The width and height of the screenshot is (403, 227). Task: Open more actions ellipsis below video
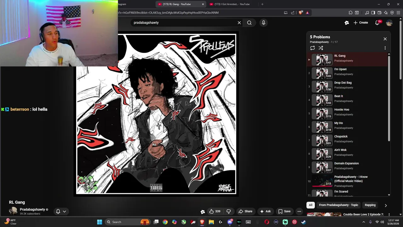pos(299,211)
